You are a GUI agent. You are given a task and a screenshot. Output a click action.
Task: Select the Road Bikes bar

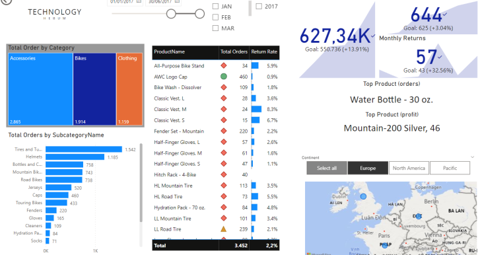pyautogui.click(x=64, y=180)
